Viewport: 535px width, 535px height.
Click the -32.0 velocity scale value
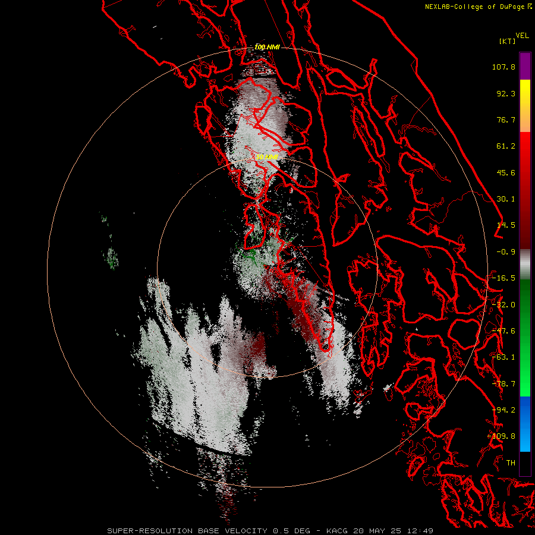(x=503, y=305)
